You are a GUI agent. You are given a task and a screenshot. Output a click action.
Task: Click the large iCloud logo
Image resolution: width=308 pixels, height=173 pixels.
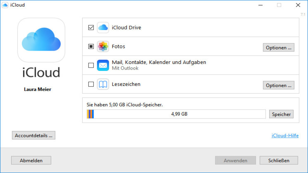click(41, 40)
